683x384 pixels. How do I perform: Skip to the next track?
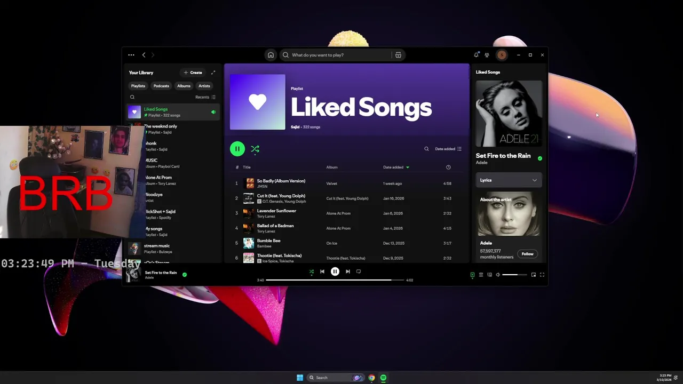(348, 271)
